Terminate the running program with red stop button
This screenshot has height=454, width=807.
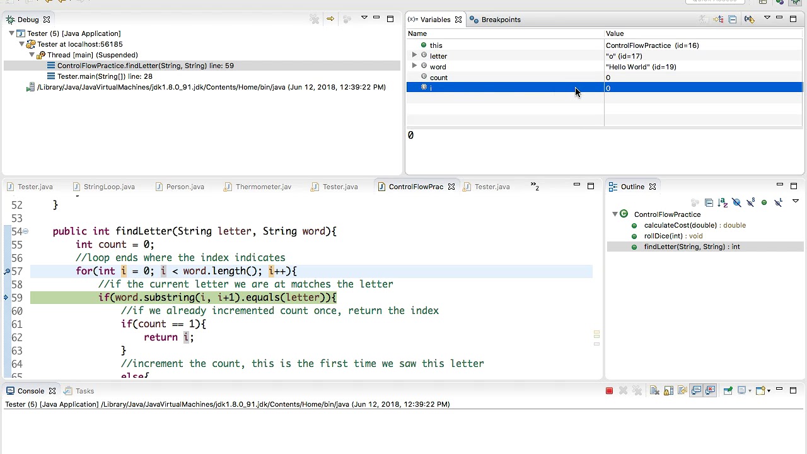click(x=609, y=391)
